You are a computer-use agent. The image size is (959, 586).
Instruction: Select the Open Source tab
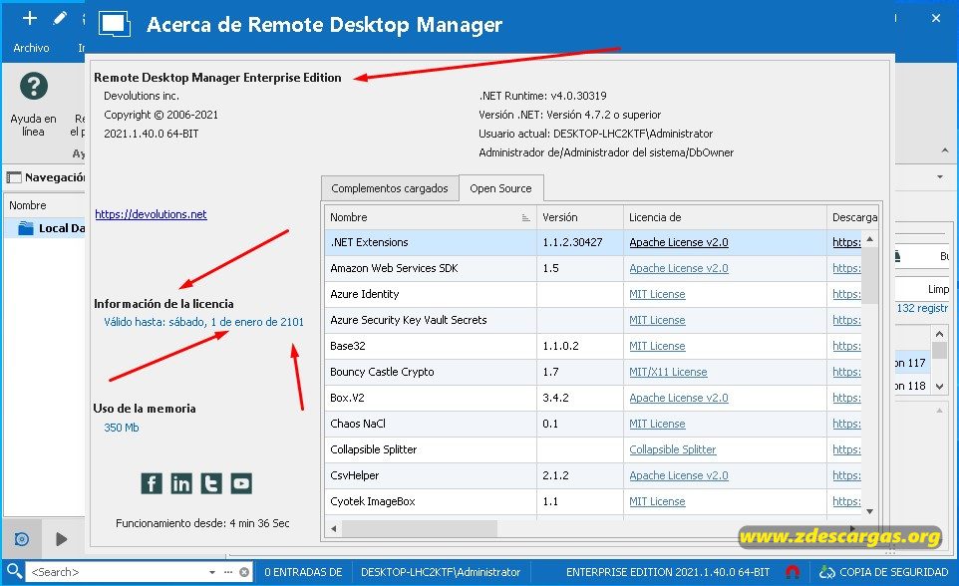[500, 188]
